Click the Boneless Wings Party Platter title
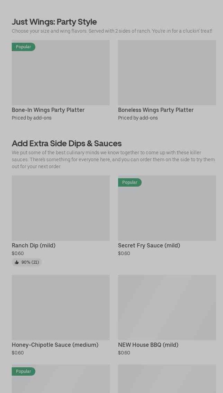 coord(156,110)
